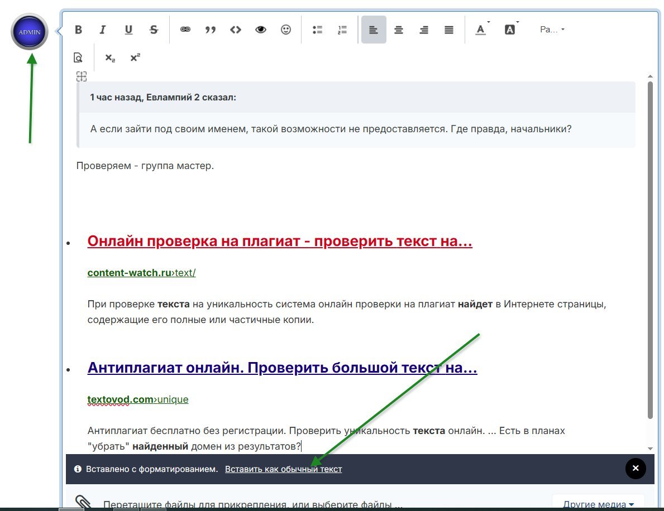664x511 pixels.
Task: Click the editor scrollbar down arrow
Action: [650, 449]
